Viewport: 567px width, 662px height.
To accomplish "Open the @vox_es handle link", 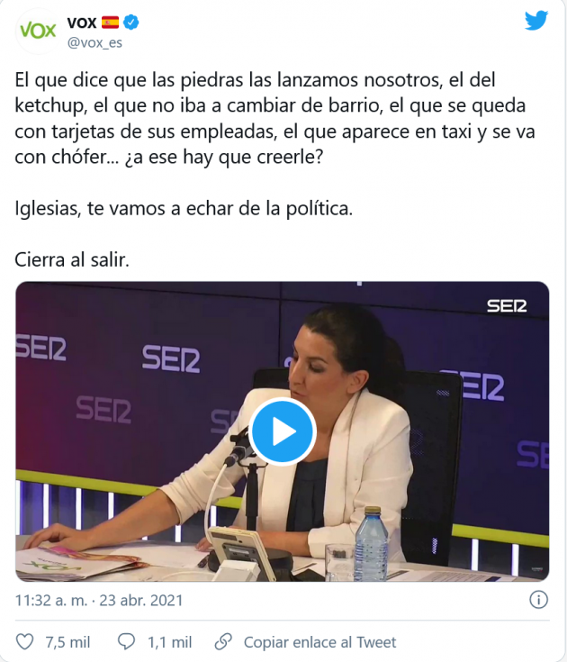I will [x=94, y=42].
